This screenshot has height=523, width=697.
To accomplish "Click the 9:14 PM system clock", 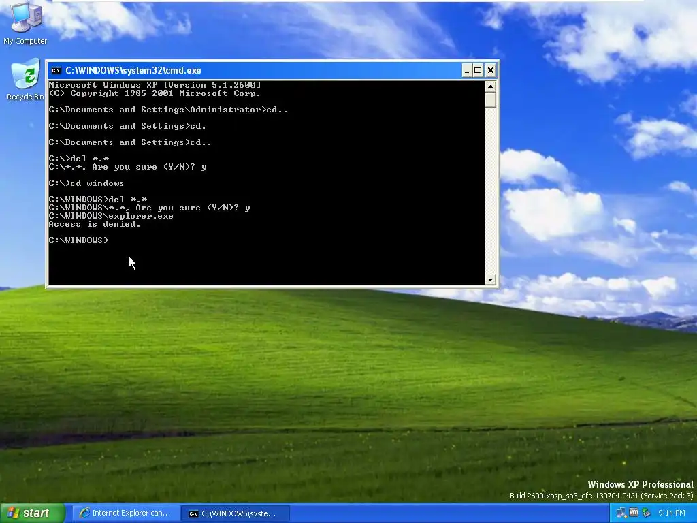I will 672,513.
